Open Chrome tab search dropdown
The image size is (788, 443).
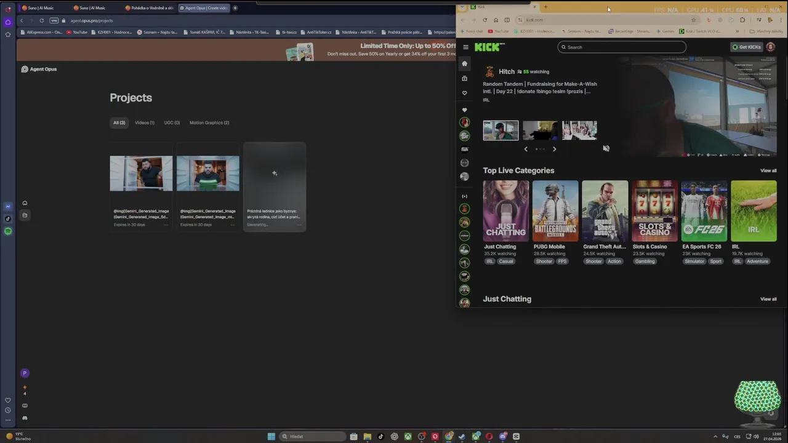tap(463, 7)
